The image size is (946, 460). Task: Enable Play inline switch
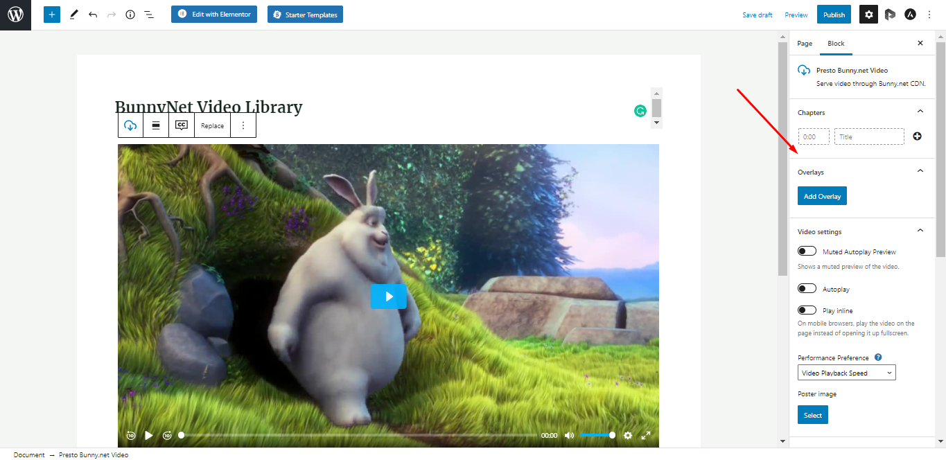coord(807,310)
